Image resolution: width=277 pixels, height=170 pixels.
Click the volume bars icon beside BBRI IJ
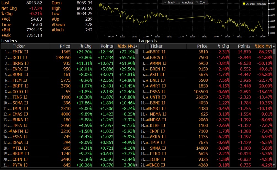tap(147, 52)
